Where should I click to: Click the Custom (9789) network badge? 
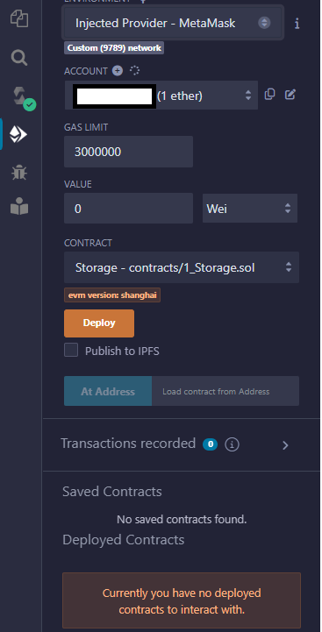[x=114, y=48]
